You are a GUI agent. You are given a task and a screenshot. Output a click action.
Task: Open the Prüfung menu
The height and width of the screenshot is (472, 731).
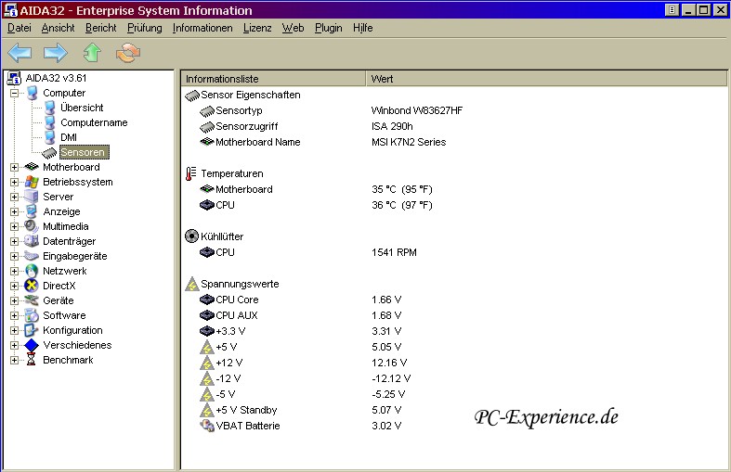[x=145, y=28]
